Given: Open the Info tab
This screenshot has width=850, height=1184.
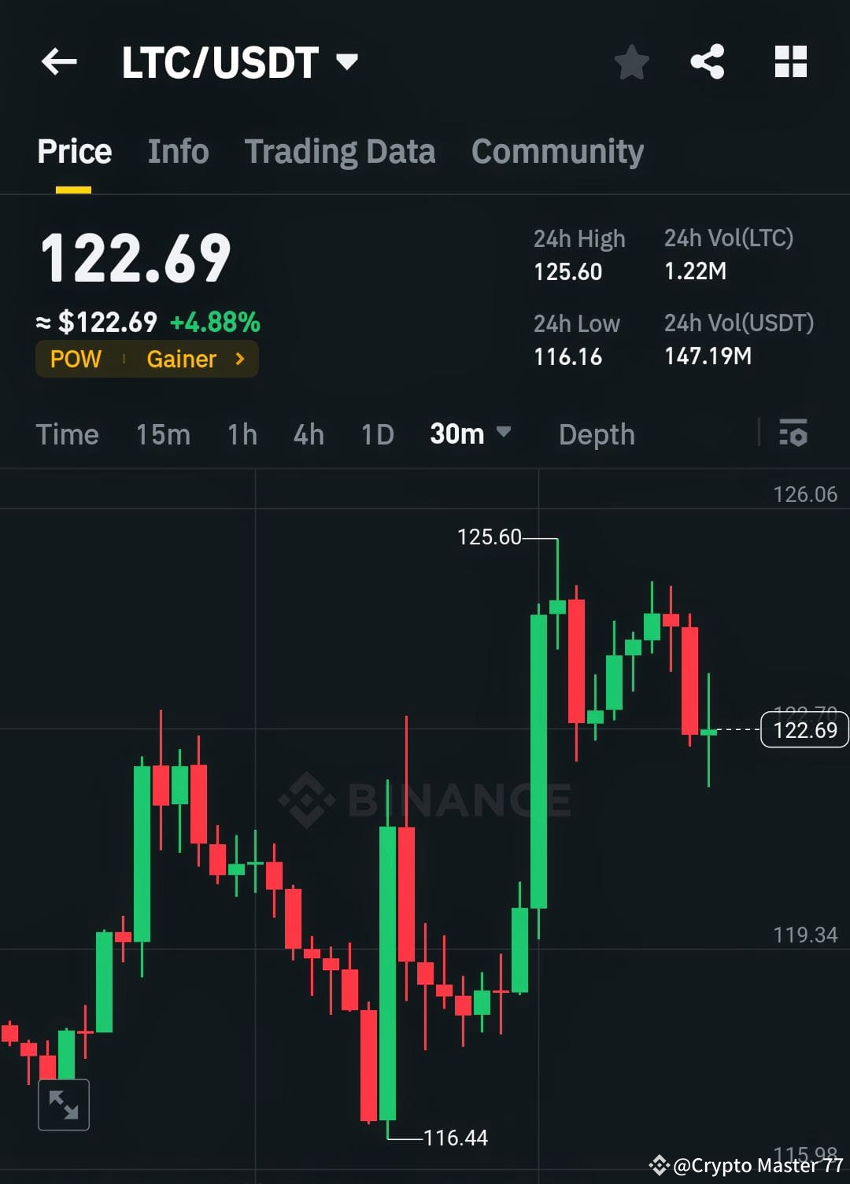Looking at the screenshot, I should tap(177, 151).
